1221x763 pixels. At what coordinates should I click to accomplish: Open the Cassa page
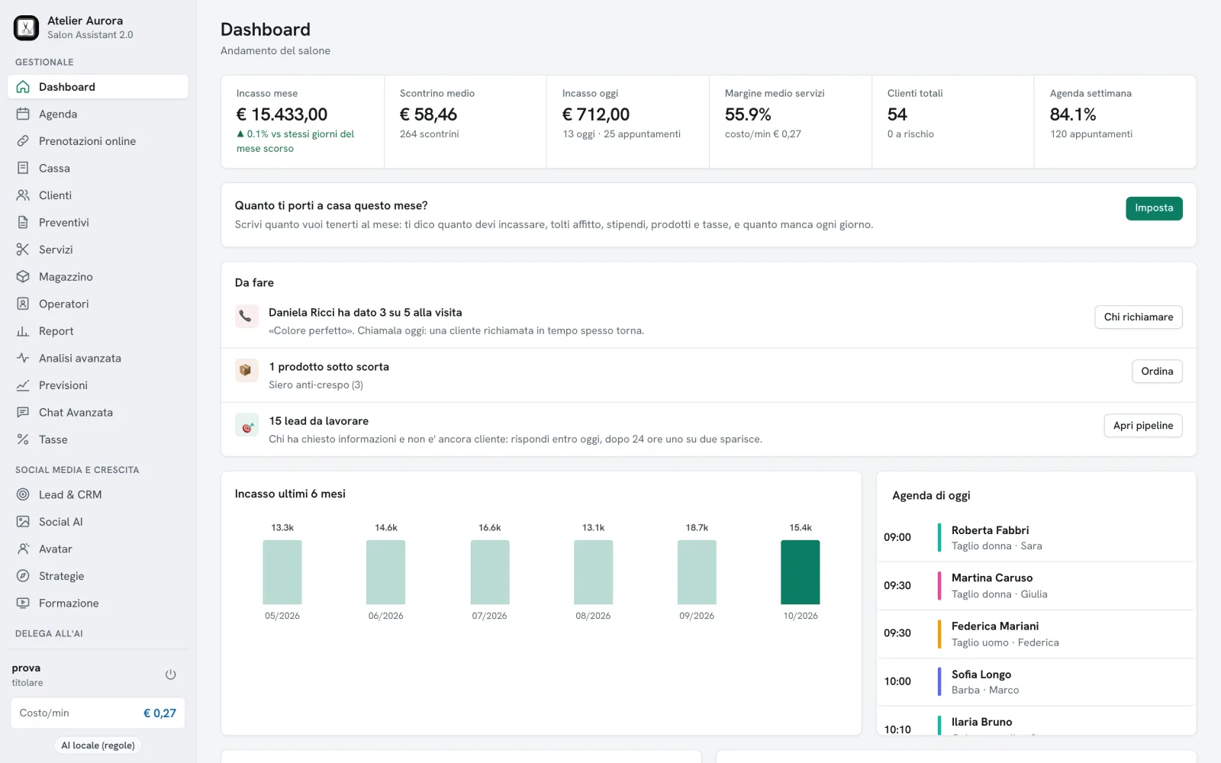pyautogui.click(x=98, y=168)
